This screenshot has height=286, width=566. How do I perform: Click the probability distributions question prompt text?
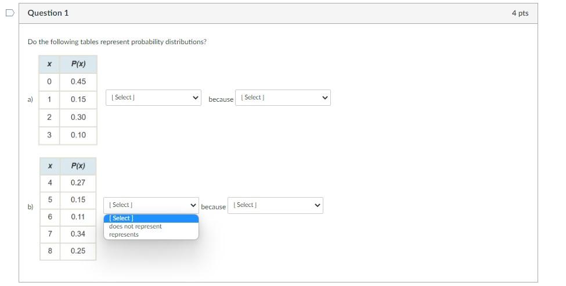point(117,42)
